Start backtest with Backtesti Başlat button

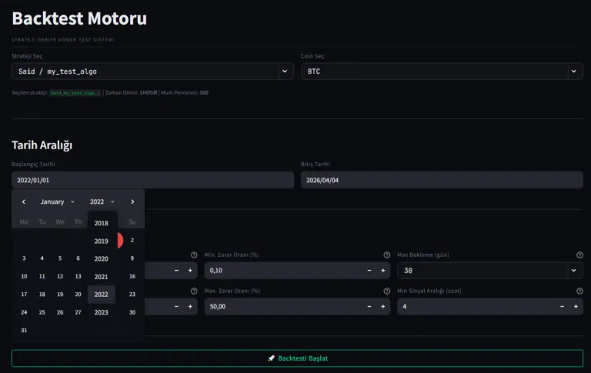(297, 358)
